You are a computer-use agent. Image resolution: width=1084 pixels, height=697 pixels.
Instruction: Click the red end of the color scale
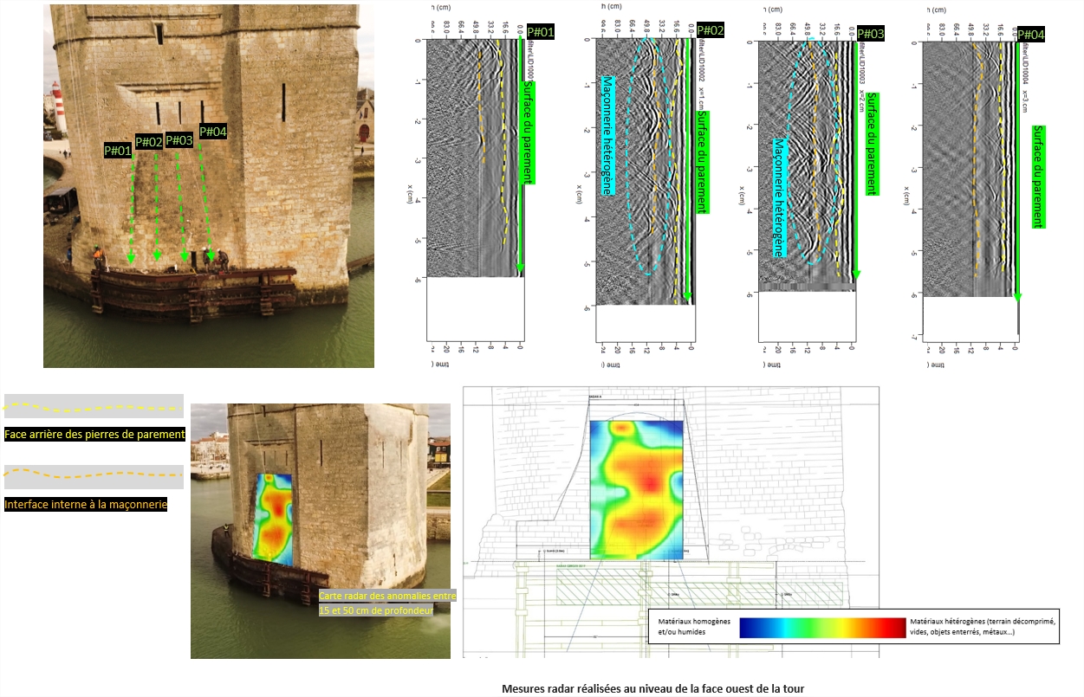(x=884, y=628)
